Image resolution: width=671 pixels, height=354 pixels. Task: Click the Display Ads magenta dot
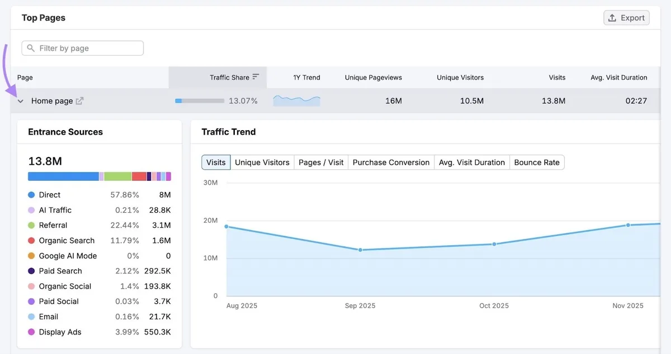pyautogui.click(x=31, y=332)
